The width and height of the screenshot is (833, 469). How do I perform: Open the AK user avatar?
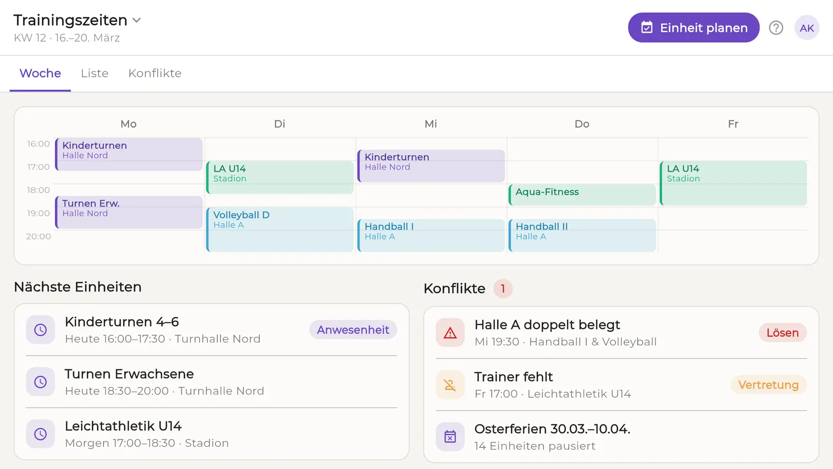807,28
